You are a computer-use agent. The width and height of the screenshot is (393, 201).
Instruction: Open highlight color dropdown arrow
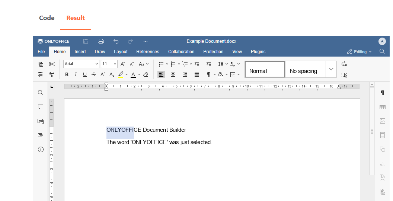[127, 74]
